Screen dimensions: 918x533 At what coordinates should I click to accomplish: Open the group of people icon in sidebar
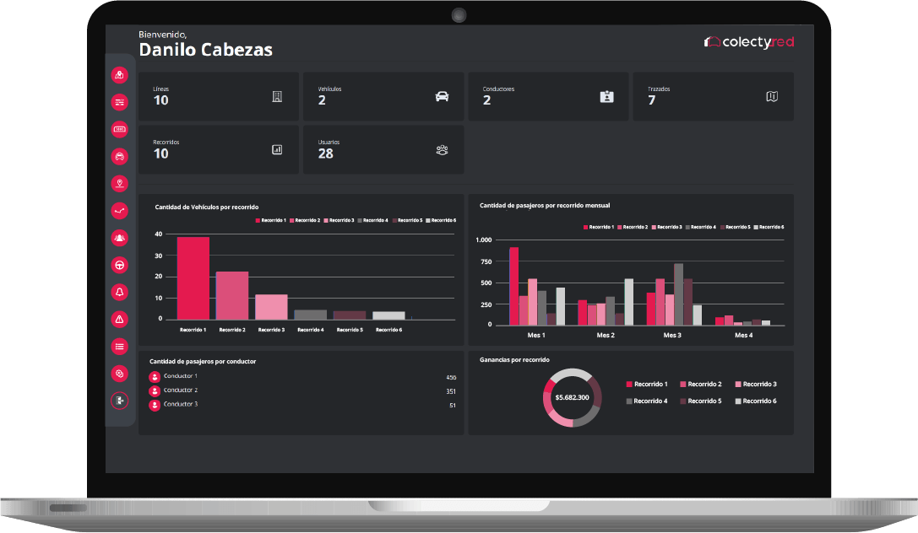point(119,238)
